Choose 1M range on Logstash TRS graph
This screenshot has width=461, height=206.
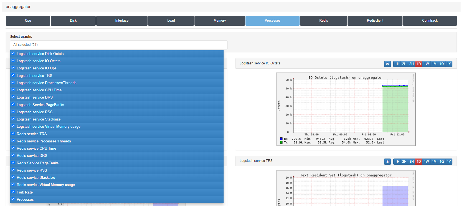tap(434, 162)
